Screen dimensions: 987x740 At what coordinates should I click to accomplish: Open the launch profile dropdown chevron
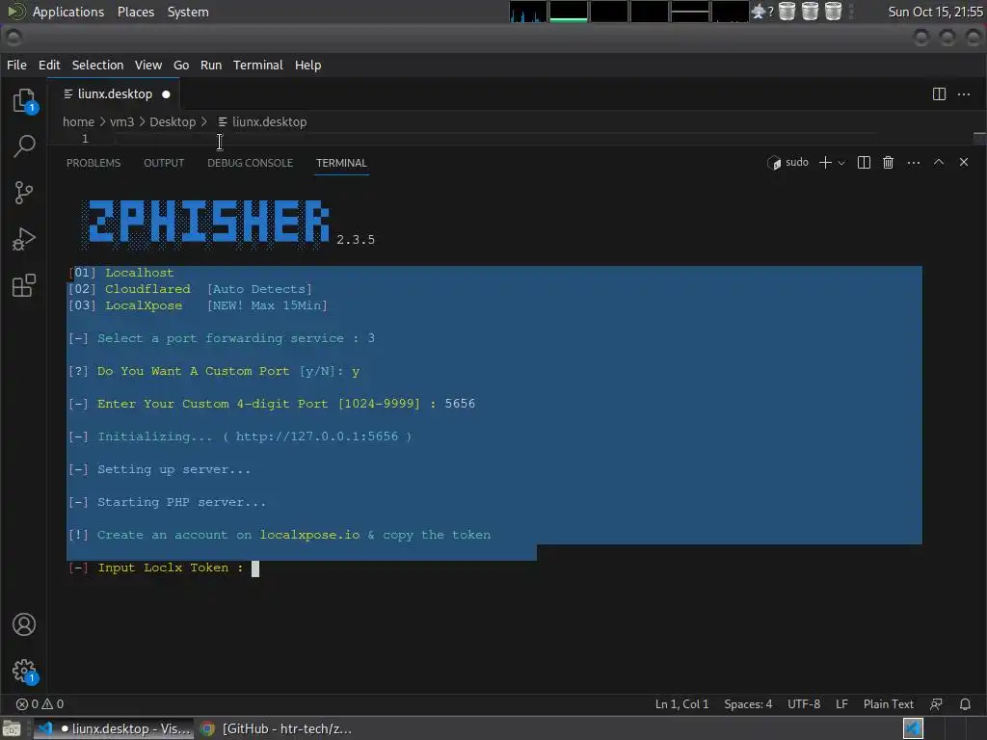[840, 162]
